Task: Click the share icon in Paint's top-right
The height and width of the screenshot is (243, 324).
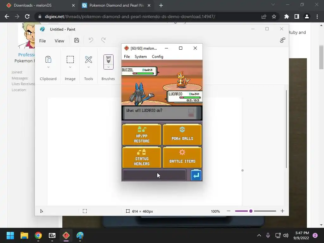Action: 283,40
